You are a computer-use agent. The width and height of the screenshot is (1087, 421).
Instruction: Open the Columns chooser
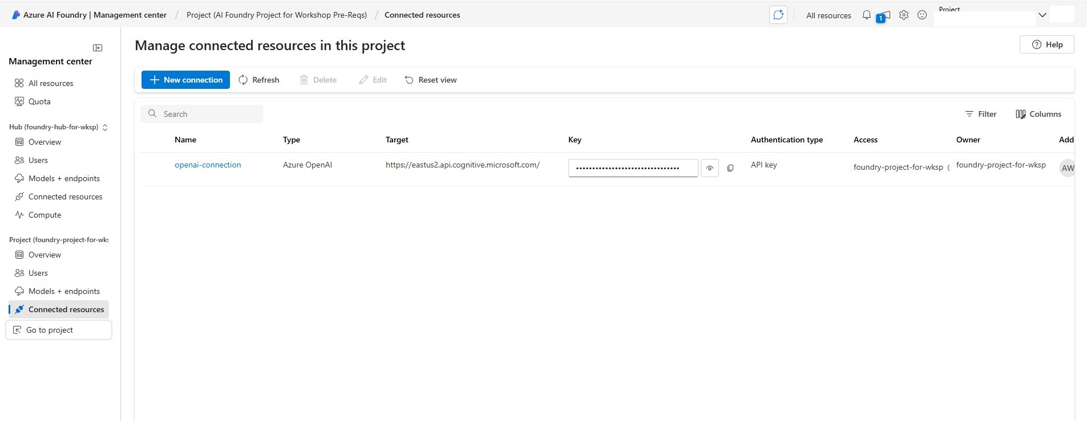tap(1038, 114)
